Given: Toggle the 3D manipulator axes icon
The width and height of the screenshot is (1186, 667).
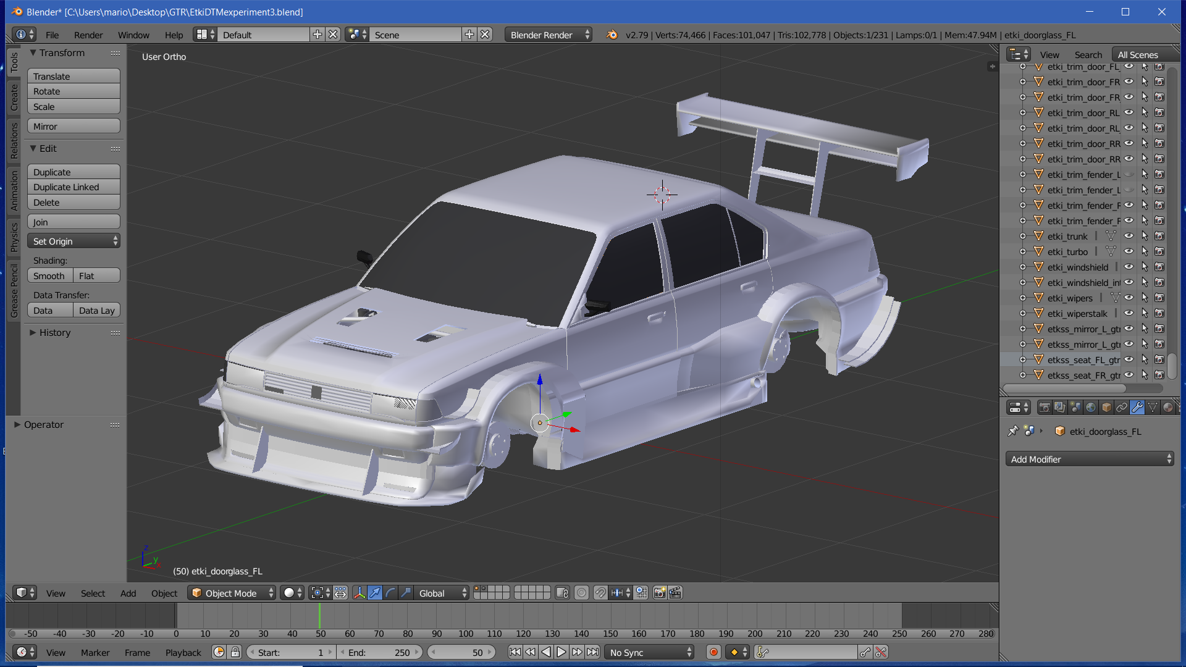Looking at the screenshot, I should coord(360,593).
